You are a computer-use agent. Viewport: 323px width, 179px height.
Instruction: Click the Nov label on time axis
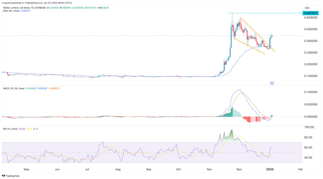209,169
